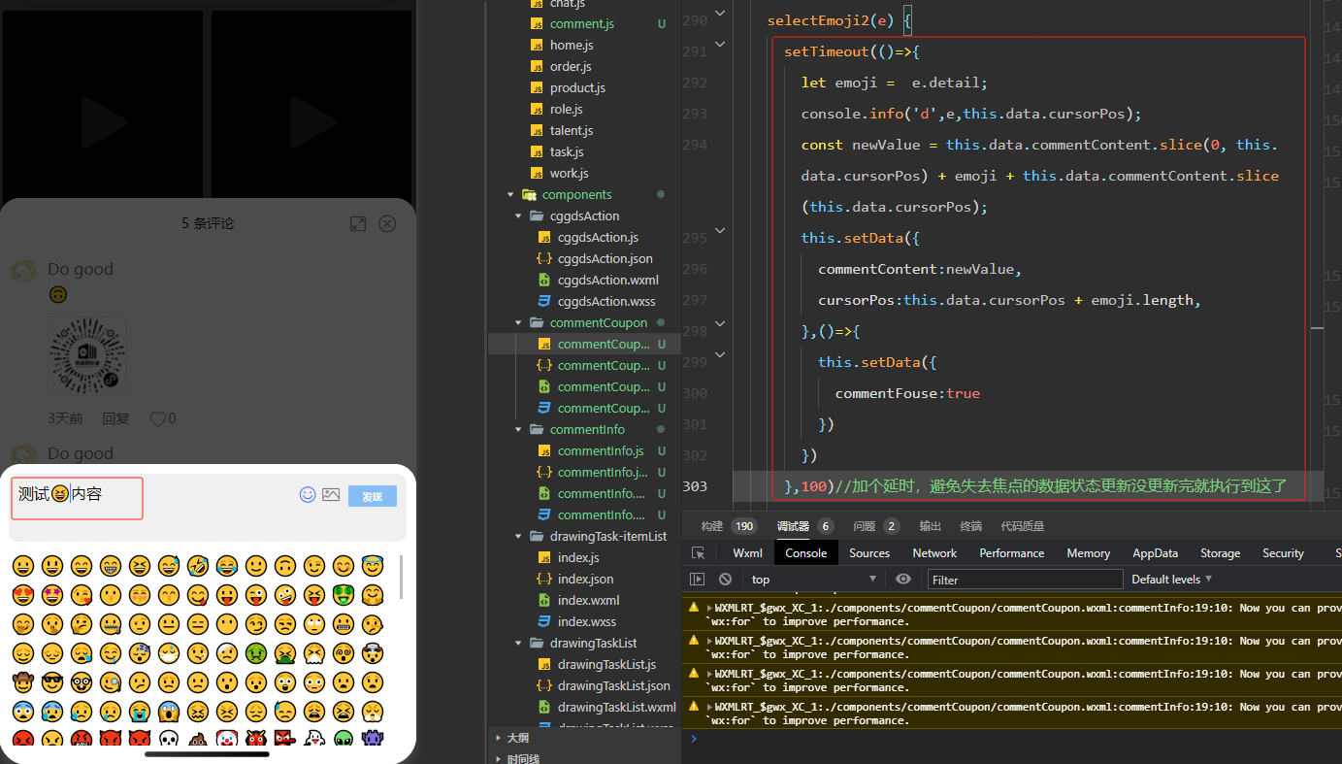Image resolution: width=1342 pixels, height=764 pixels.
Task: Open the top JavaScript context dropdown
Action: (813, 579)
